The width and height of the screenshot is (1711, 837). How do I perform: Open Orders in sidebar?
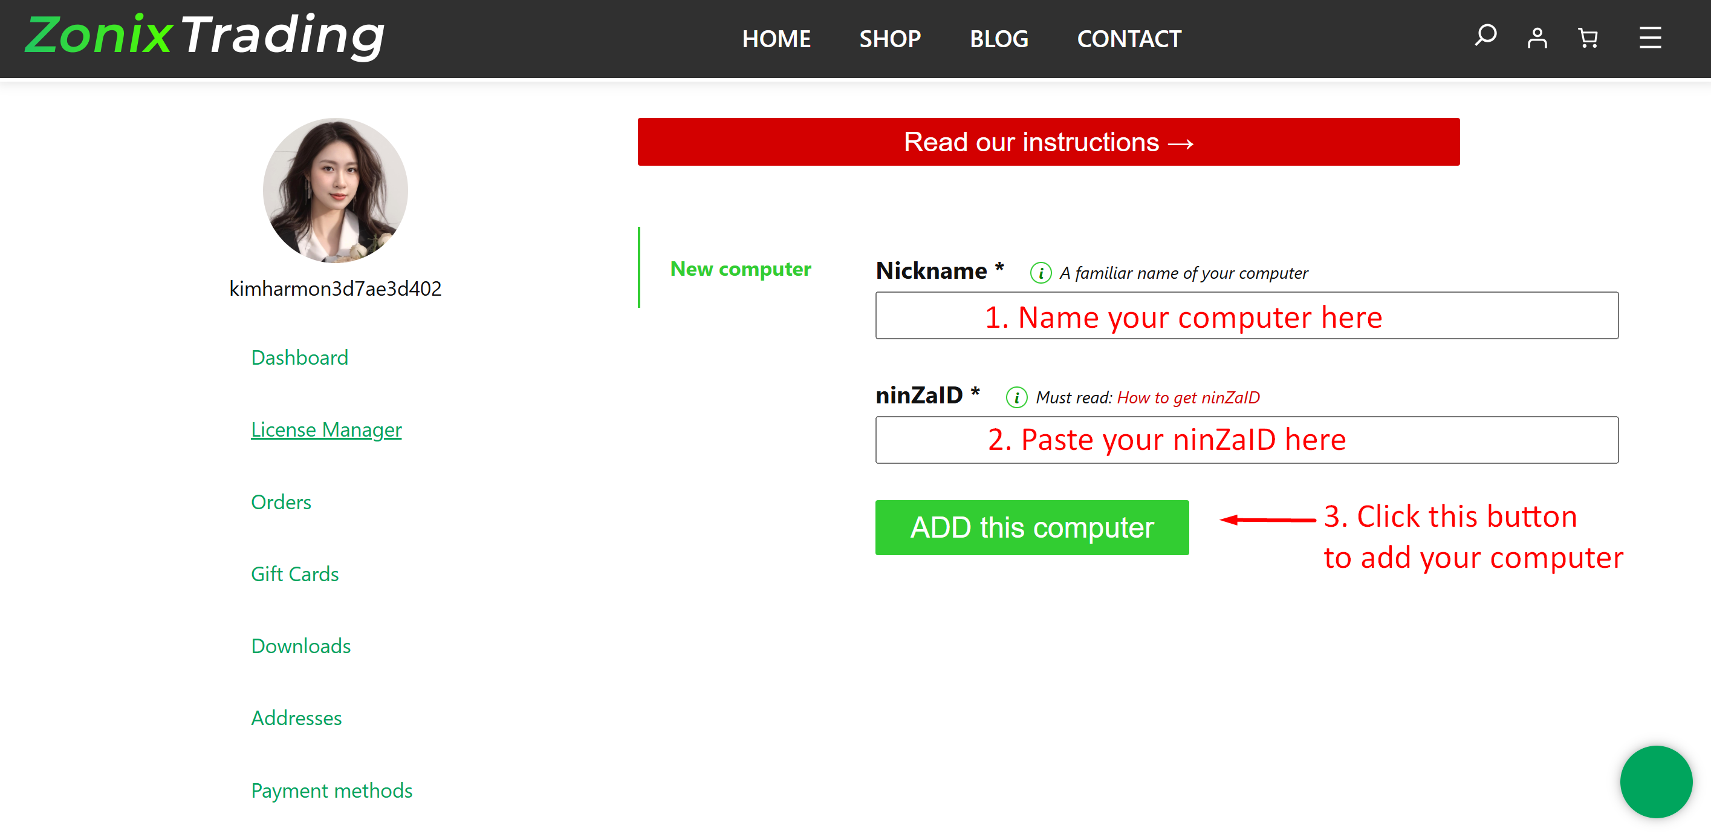(x=281, y=502)
